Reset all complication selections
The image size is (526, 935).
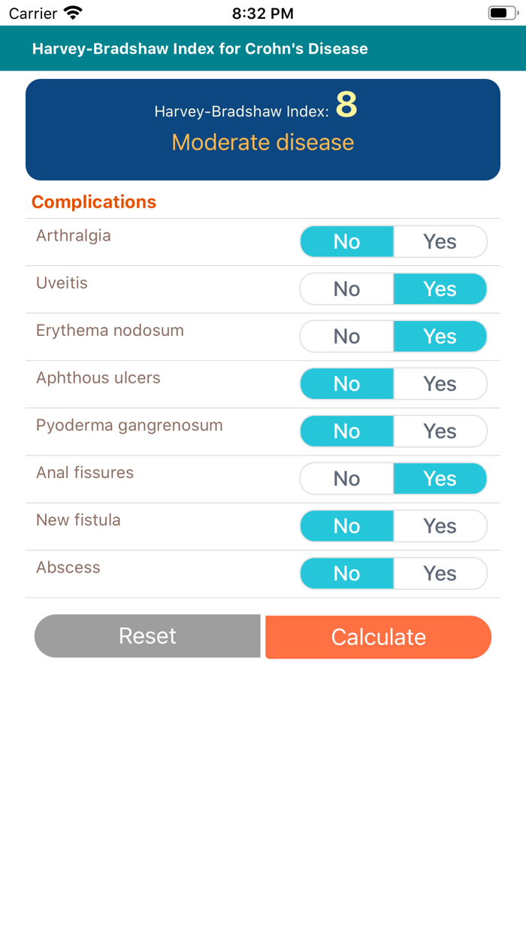(147, 636)
